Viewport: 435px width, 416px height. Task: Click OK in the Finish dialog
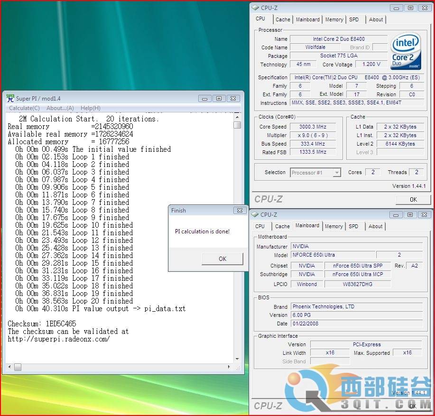click(x=222, y=259)
